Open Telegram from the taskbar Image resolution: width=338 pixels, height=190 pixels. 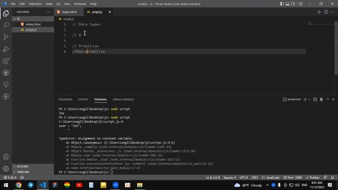[x=31, y=185]
